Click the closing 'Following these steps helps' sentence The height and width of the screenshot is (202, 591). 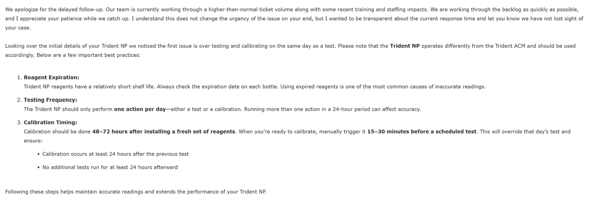135,191
